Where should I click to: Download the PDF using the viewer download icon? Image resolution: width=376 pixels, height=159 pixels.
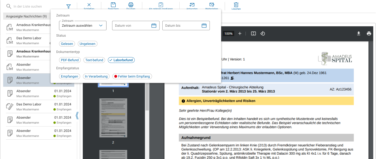pyautogui.click(x=358, y=34)
